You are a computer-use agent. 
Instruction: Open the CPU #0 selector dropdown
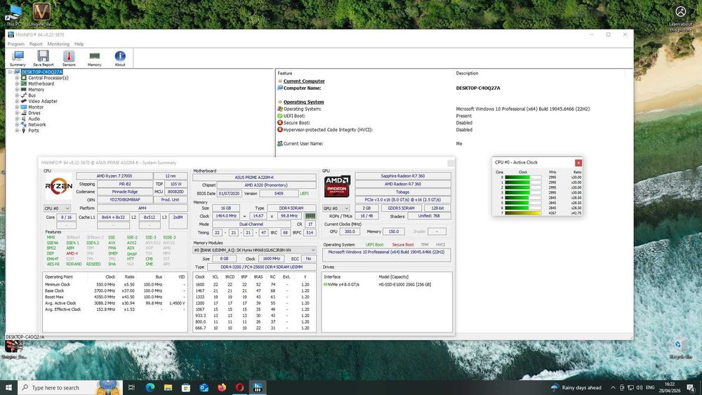point(57,208)
